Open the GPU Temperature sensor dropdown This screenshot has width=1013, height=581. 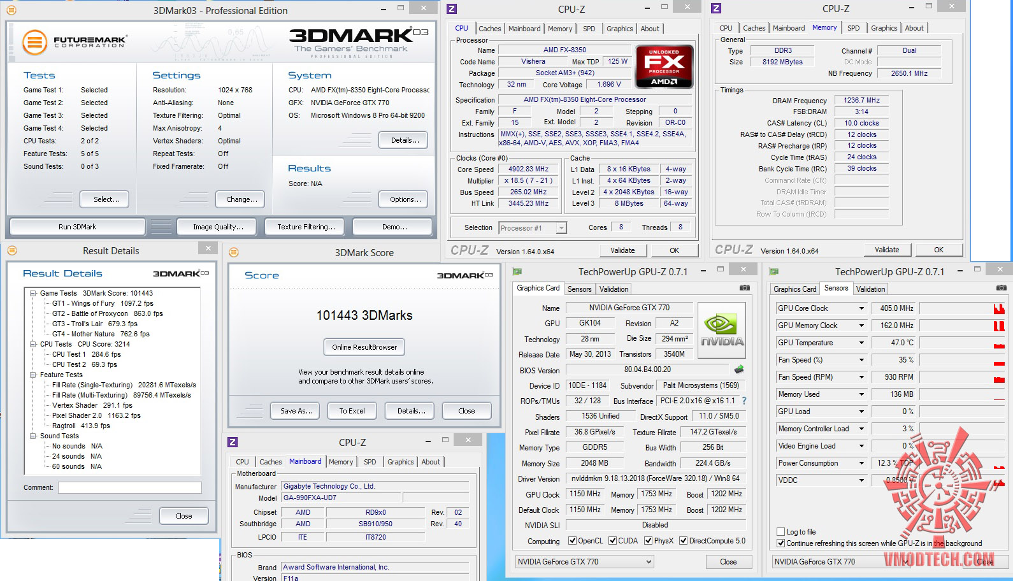click(861, 343)
